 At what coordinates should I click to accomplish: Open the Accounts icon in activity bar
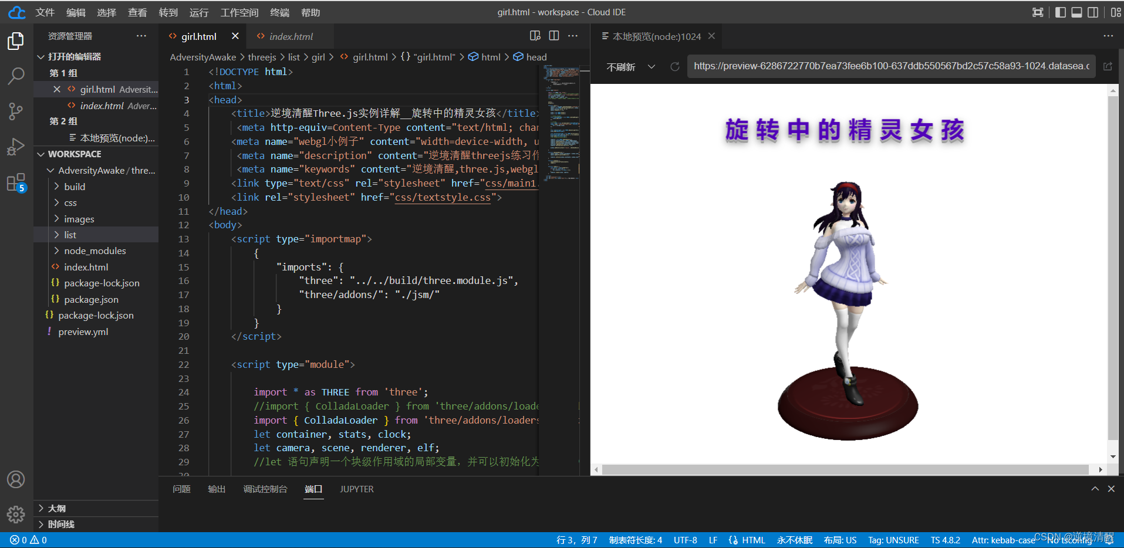coord(16,479)
